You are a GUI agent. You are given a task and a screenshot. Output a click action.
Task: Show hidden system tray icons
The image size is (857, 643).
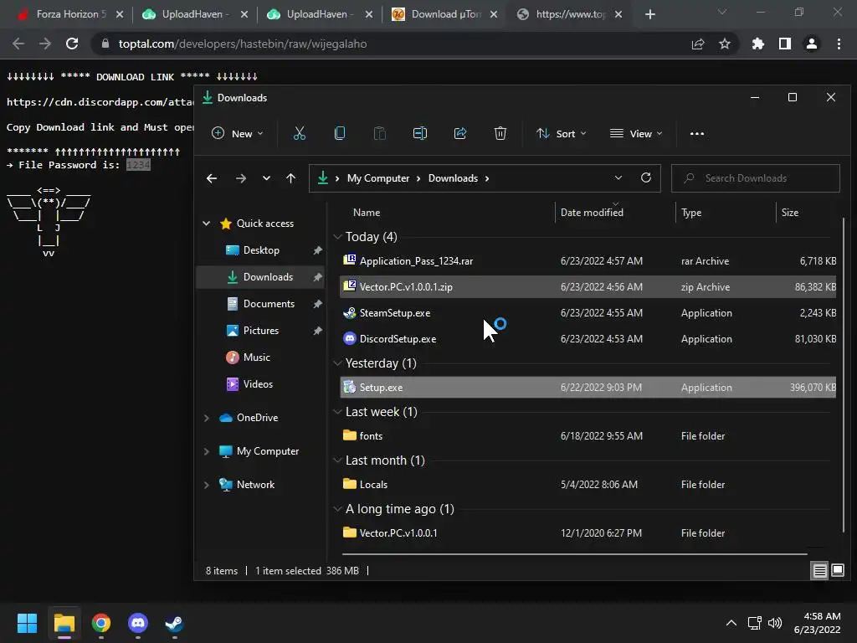[731, 623]
